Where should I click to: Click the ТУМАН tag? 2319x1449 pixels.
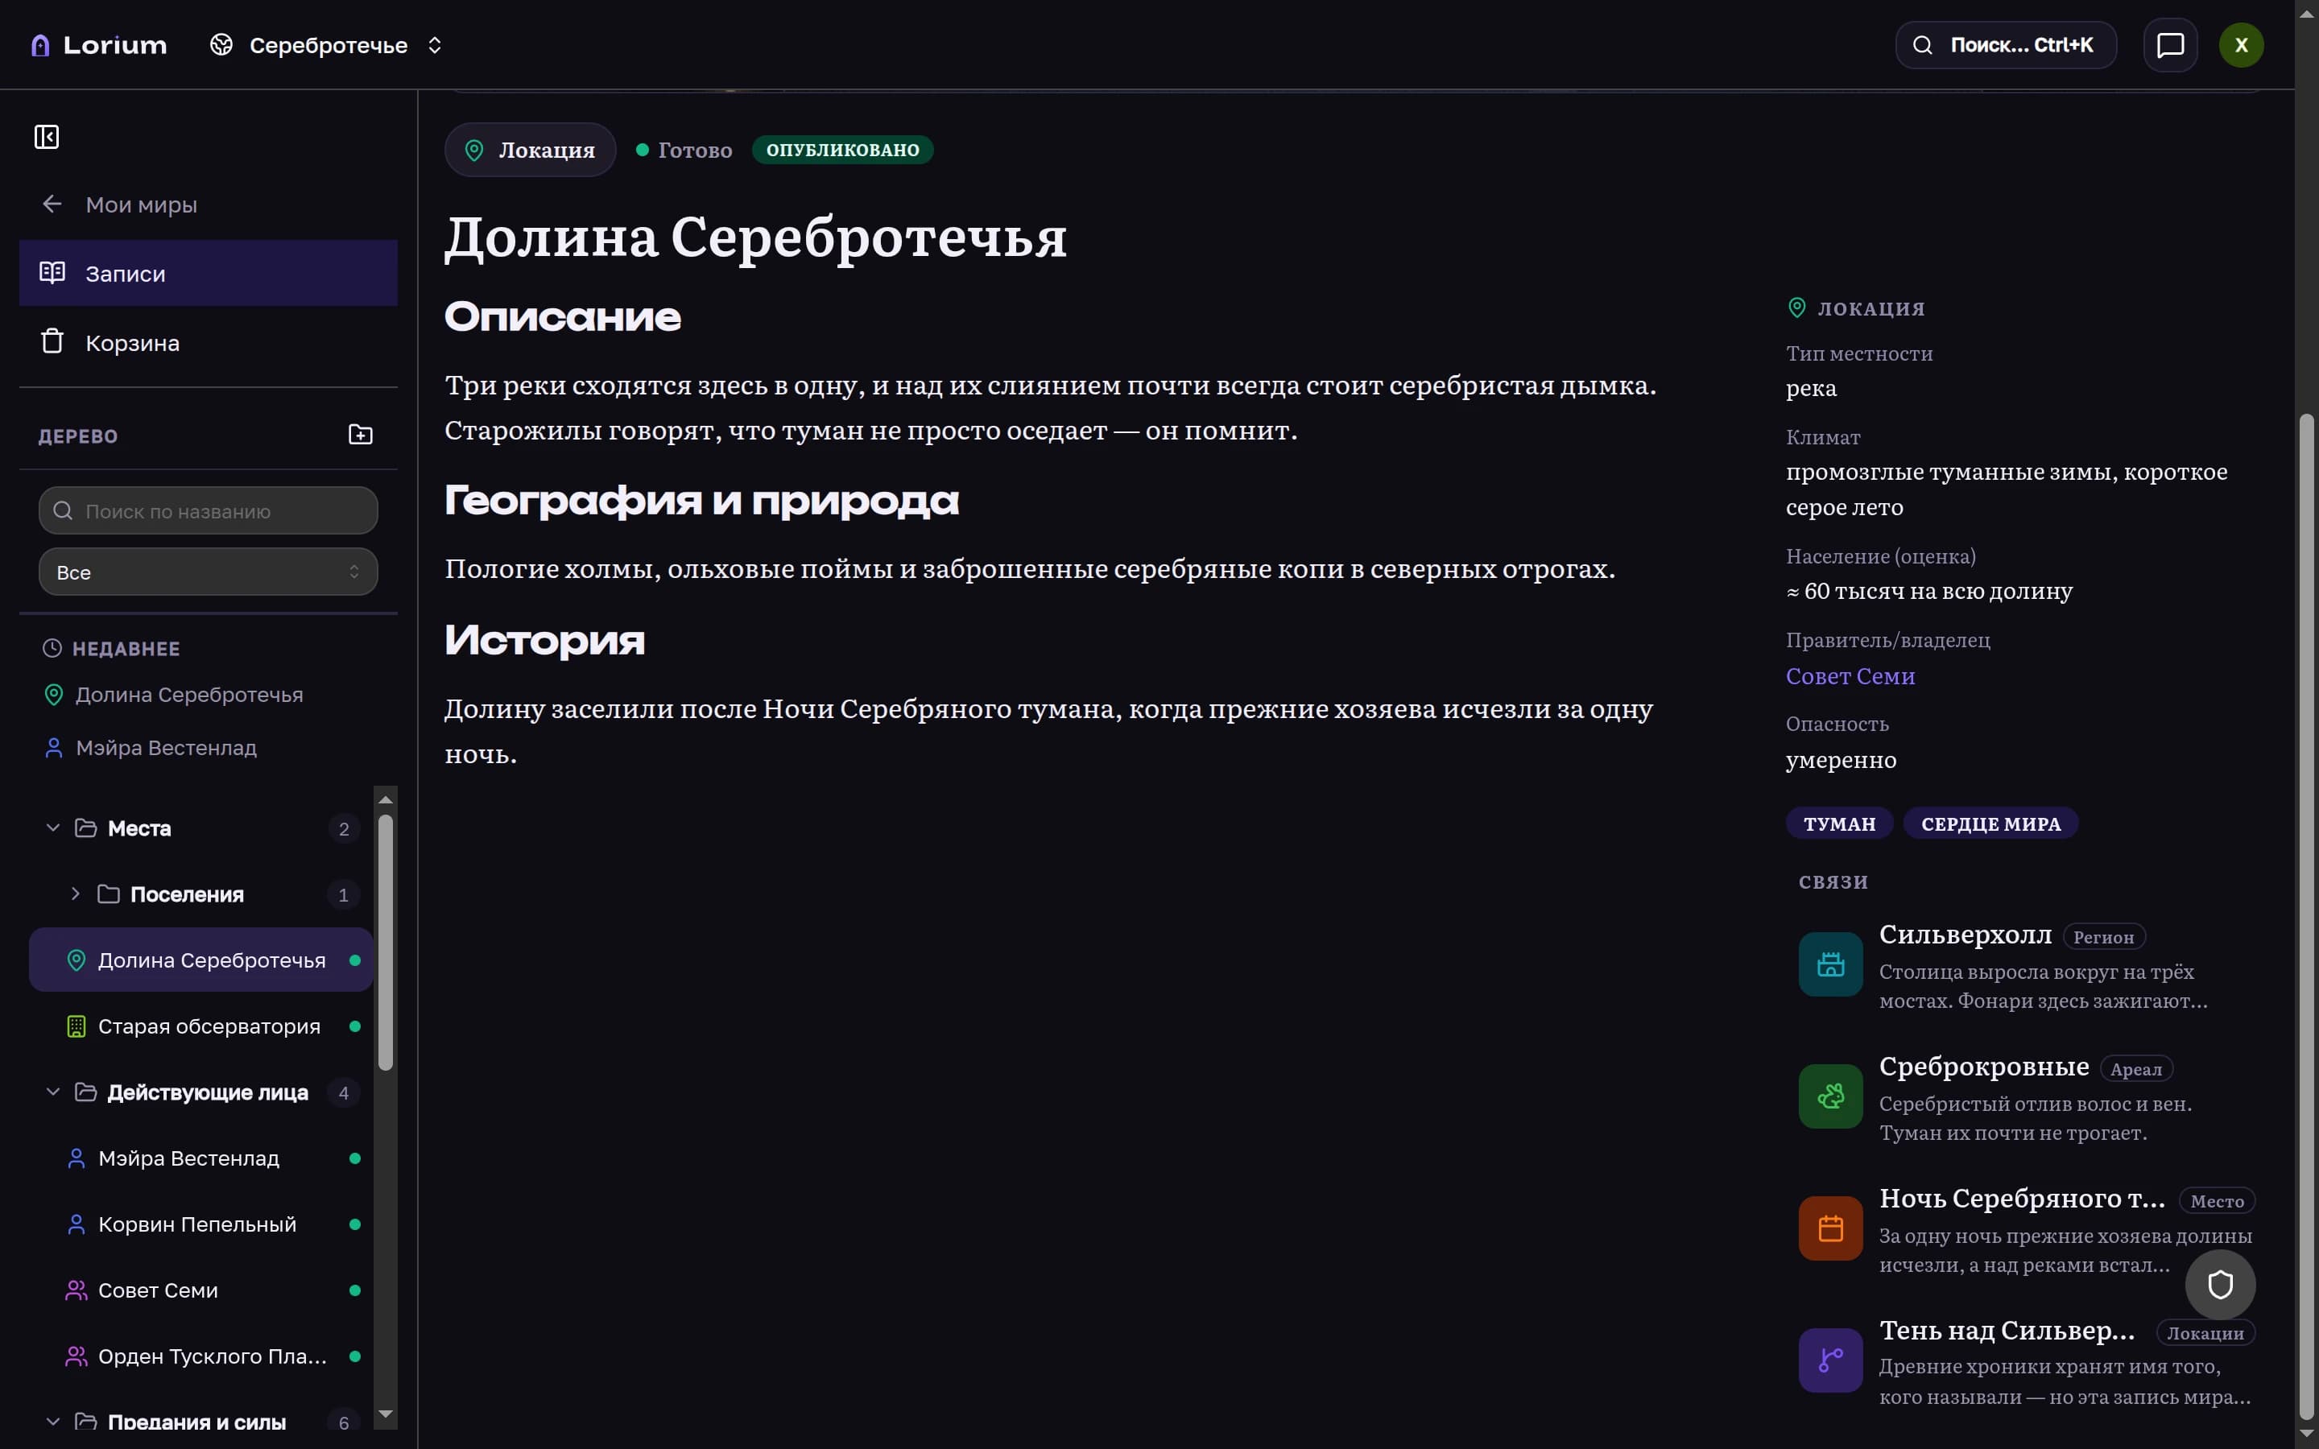point(1839,824)
